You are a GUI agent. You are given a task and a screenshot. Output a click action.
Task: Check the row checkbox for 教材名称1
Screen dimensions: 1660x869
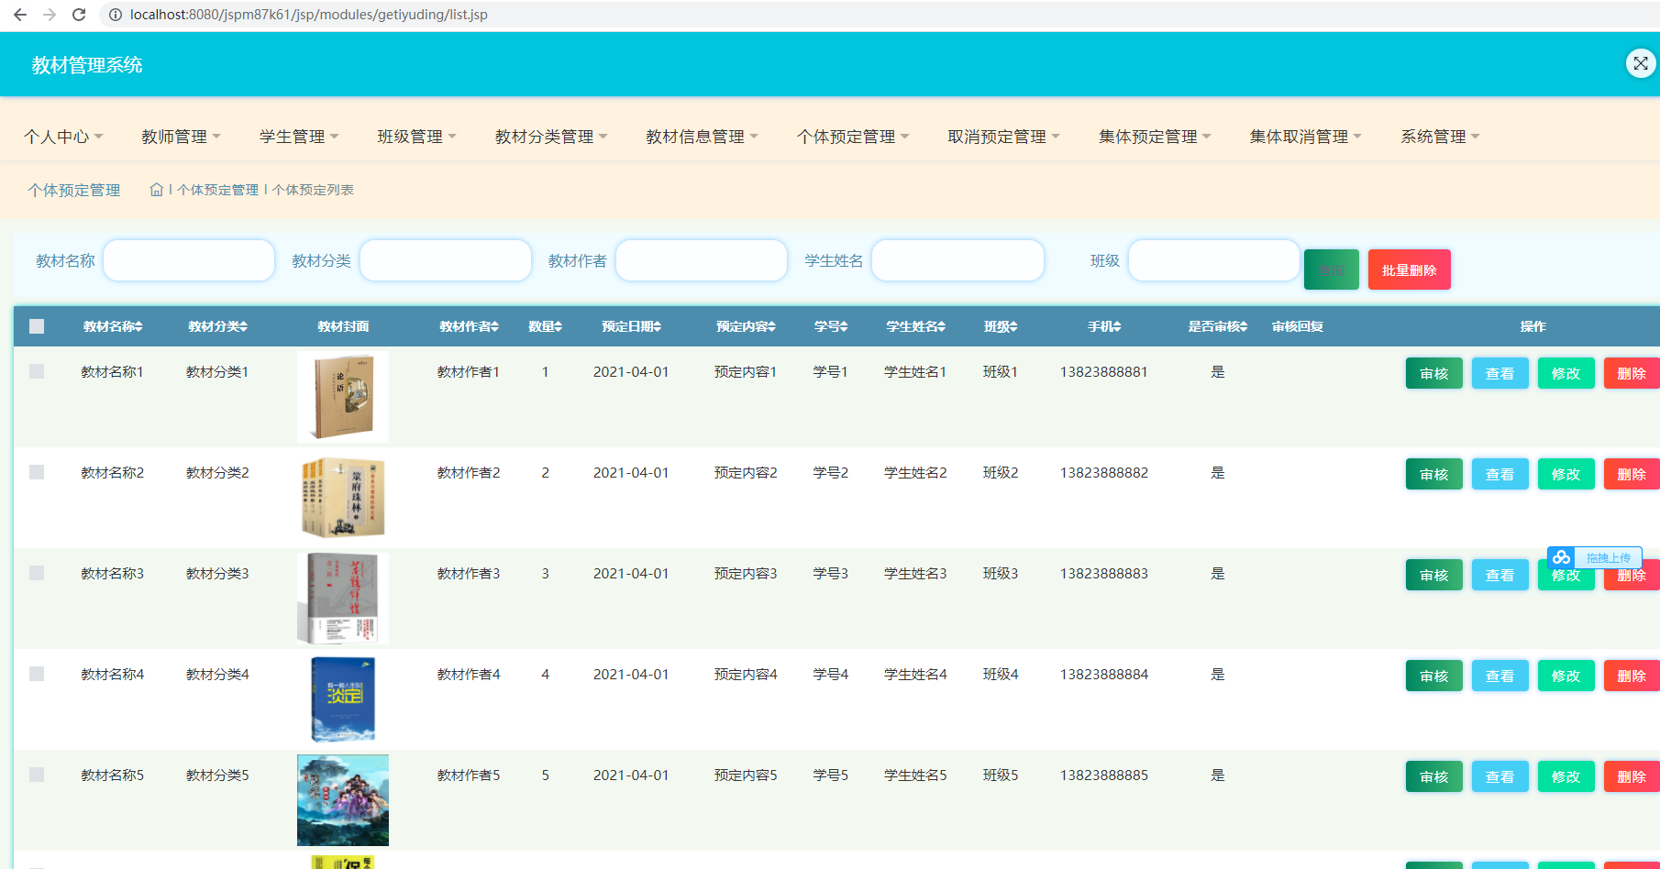point(37,371)
